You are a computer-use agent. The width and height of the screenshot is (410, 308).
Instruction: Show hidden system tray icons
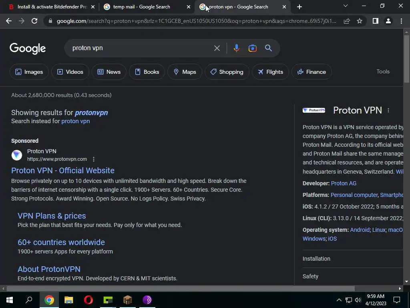click(x=339, y=300)
